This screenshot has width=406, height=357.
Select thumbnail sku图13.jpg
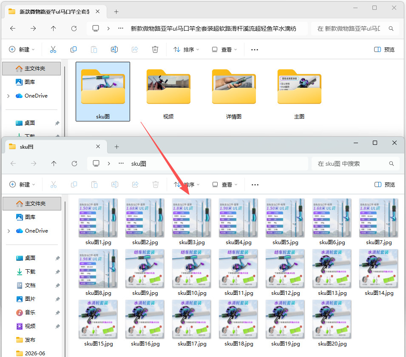(332, 272)
